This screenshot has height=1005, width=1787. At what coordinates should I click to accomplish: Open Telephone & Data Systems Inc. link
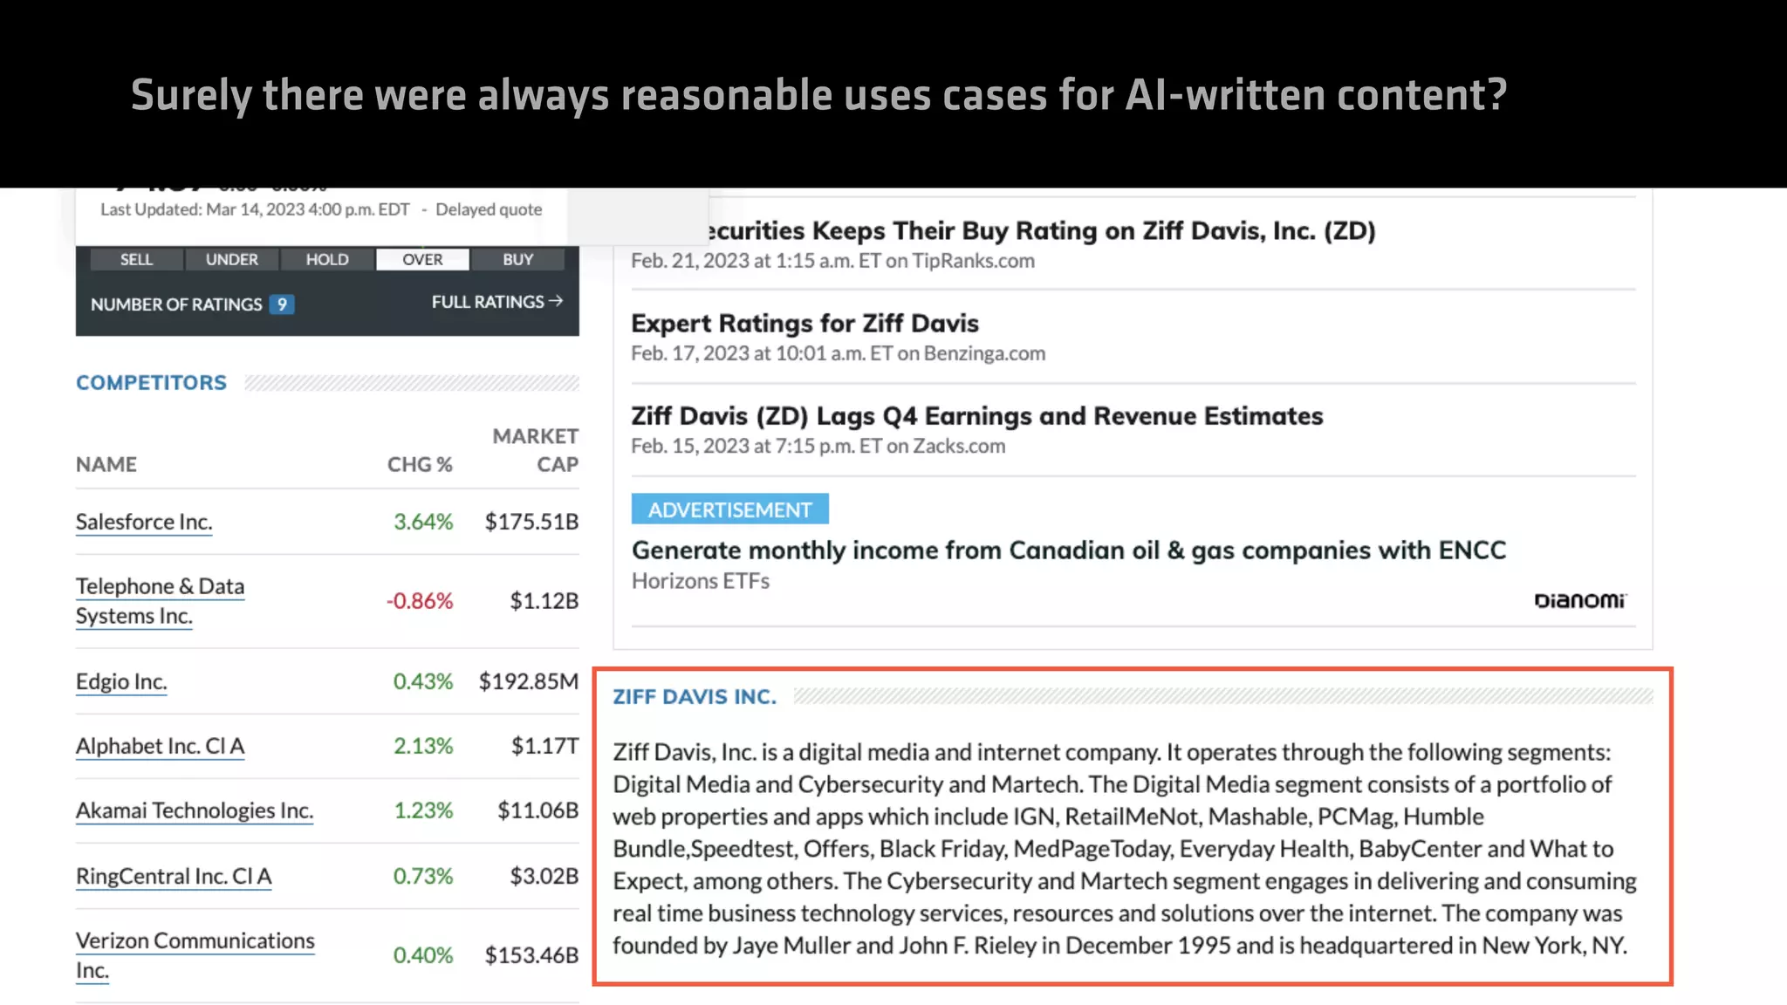160,601
